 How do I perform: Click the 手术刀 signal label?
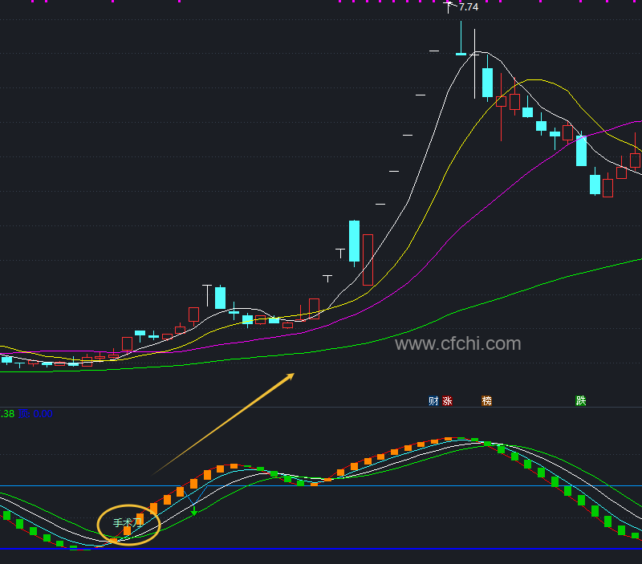tap(127, 522)
